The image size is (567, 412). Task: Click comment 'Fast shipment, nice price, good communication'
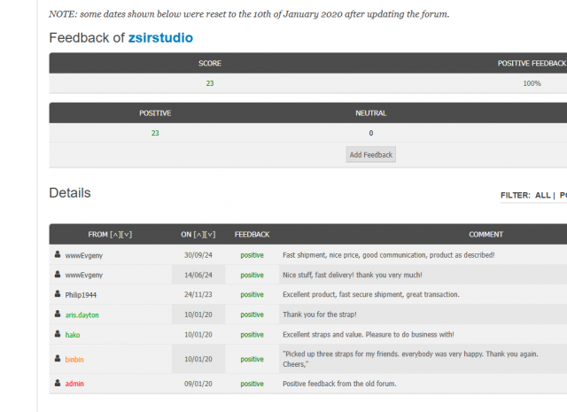coord(388,255)
